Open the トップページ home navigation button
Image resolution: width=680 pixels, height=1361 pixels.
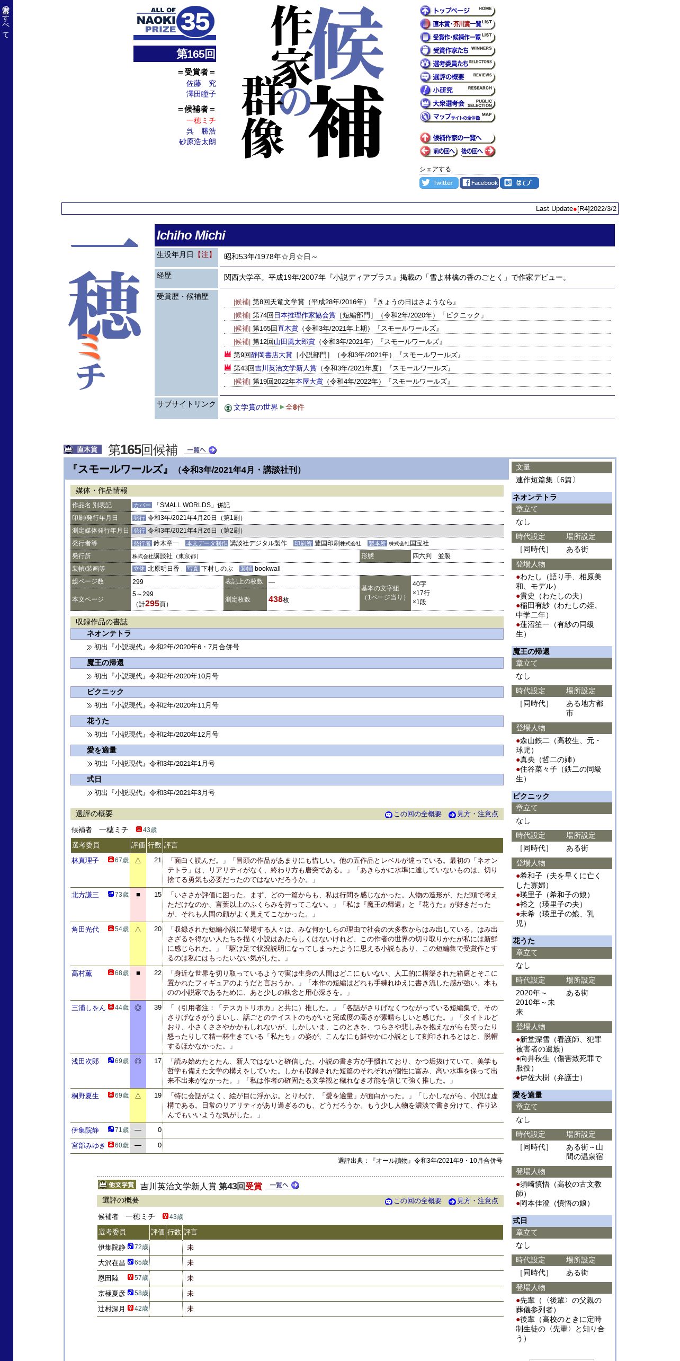click(x=457, y=11)
